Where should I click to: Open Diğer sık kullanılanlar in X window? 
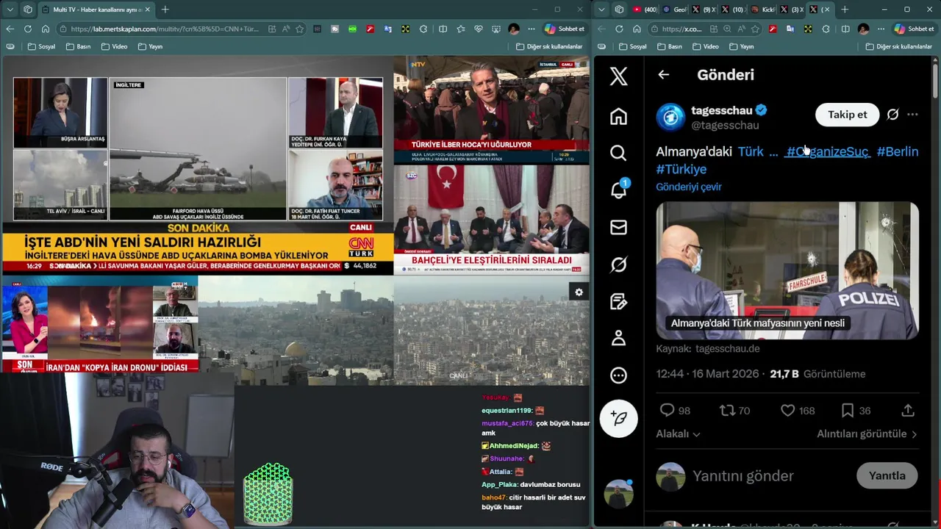(898, 46)
